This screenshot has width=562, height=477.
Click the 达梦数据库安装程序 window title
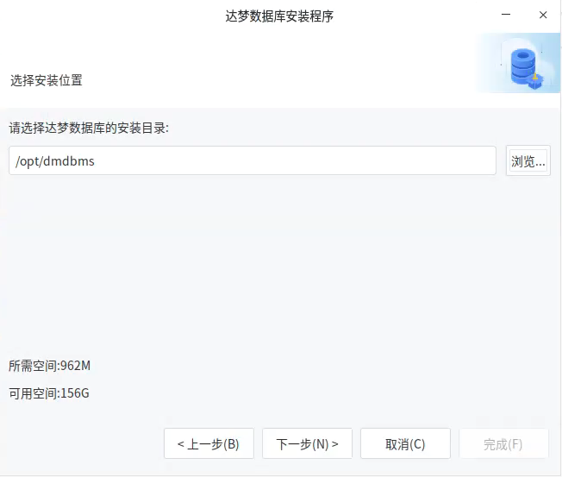[279, 16]
